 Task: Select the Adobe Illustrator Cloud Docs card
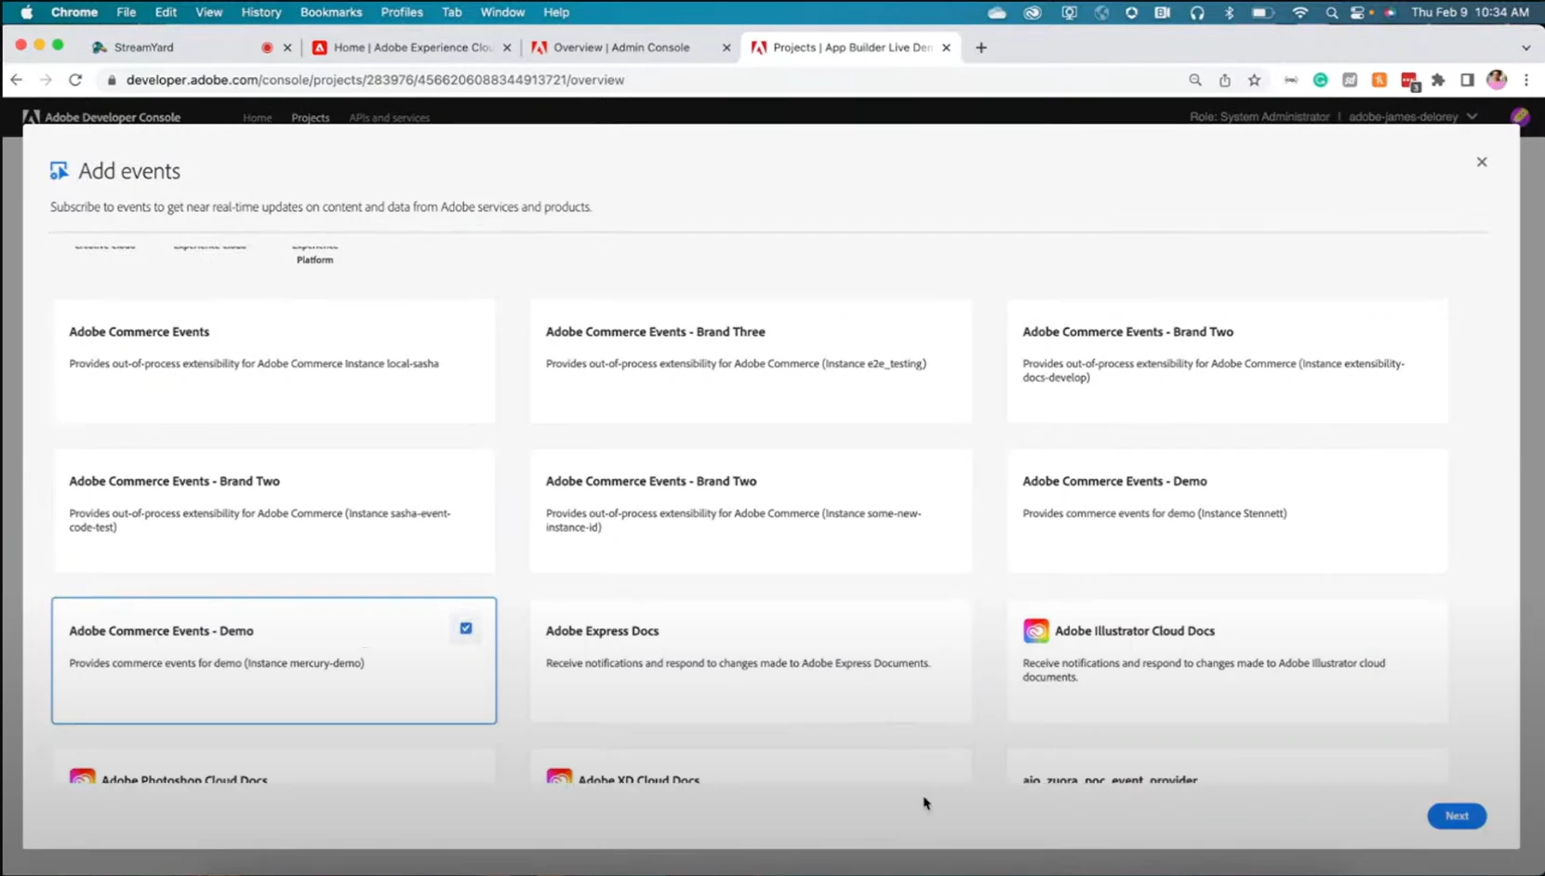click(x=1228, y=660)
